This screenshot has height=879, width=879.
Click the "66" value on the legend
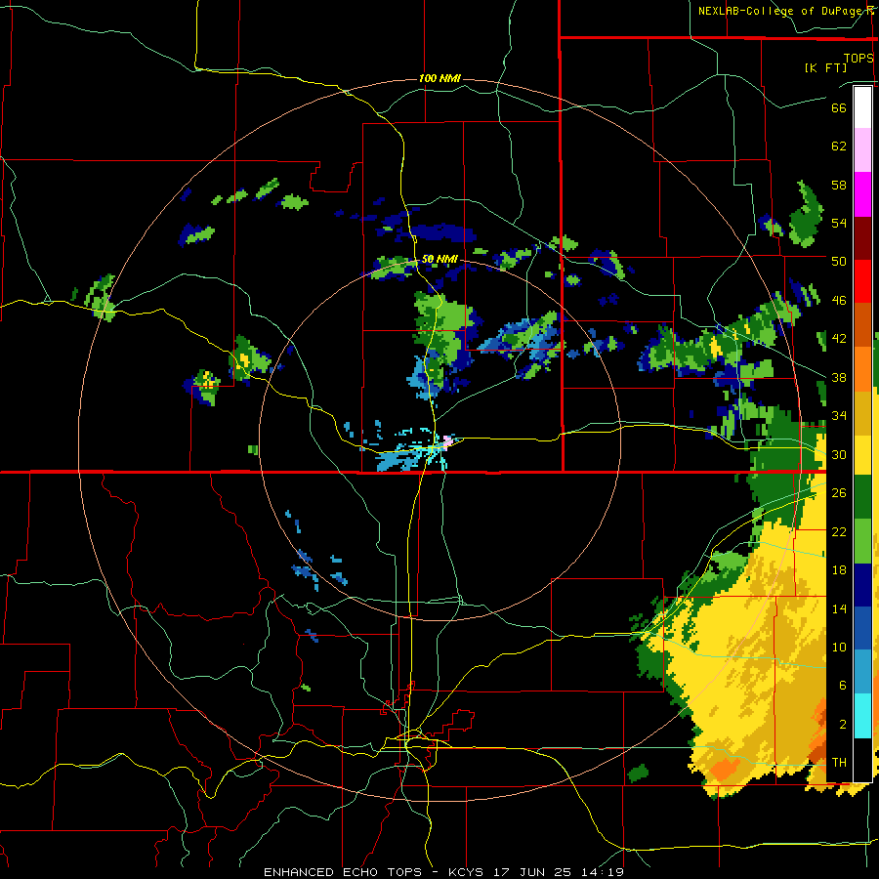click(x=839, y=107)
